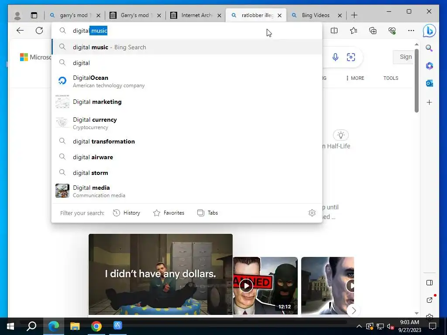This screenshot has width=447, height=335.
Task: Add a sidebar app with plus
Action: coord(430,102)
